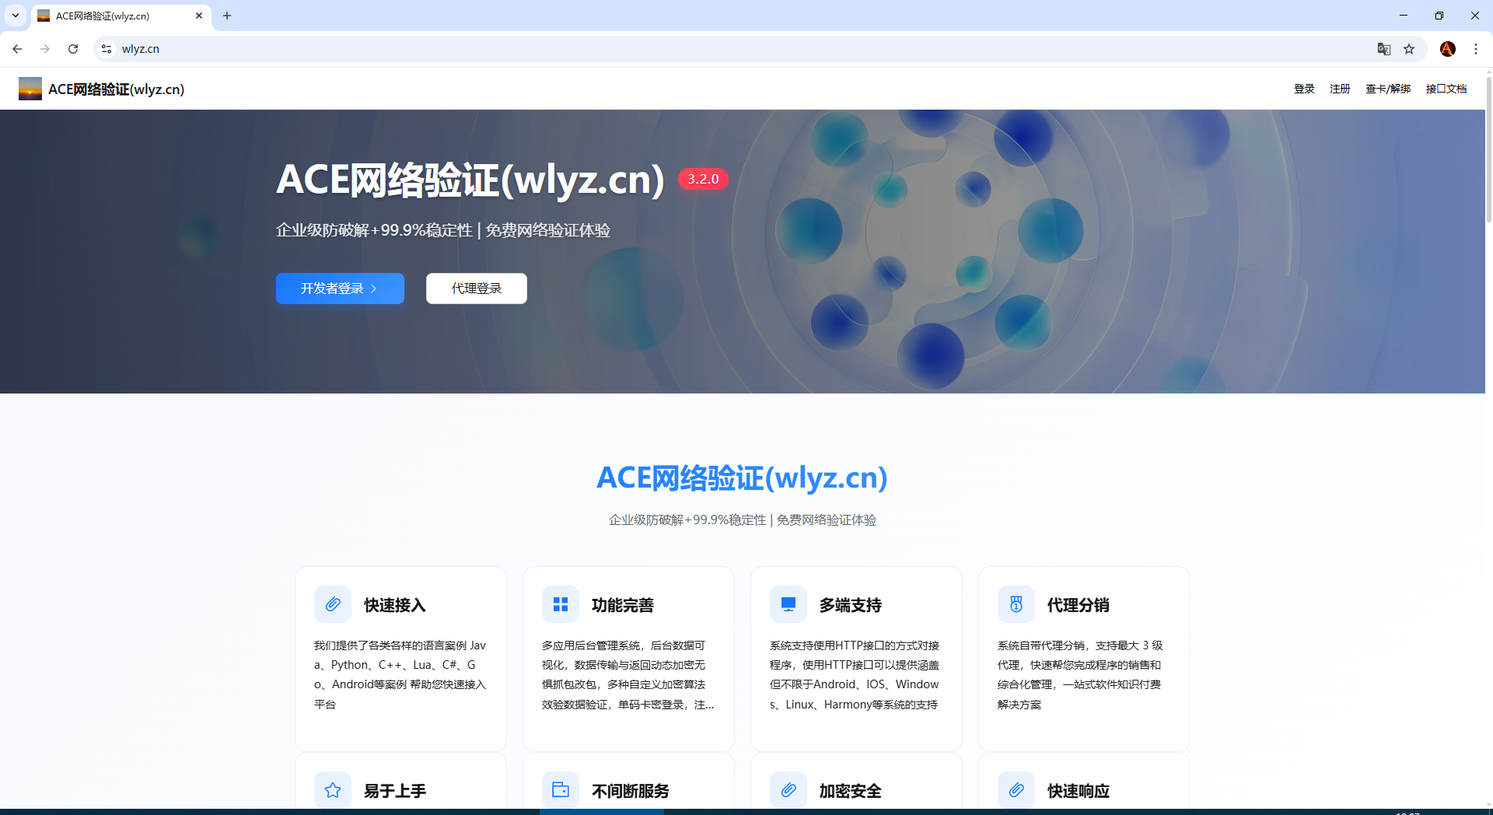The width and height of the screenshot is (1493, 815).
Task: Open the tab search dropdown arrow
Action: (16, 16)
